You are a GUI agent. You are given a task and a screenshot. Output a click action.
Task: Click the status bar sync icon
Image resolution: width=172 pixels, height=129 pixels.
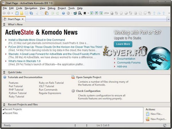tap(165, 125)
